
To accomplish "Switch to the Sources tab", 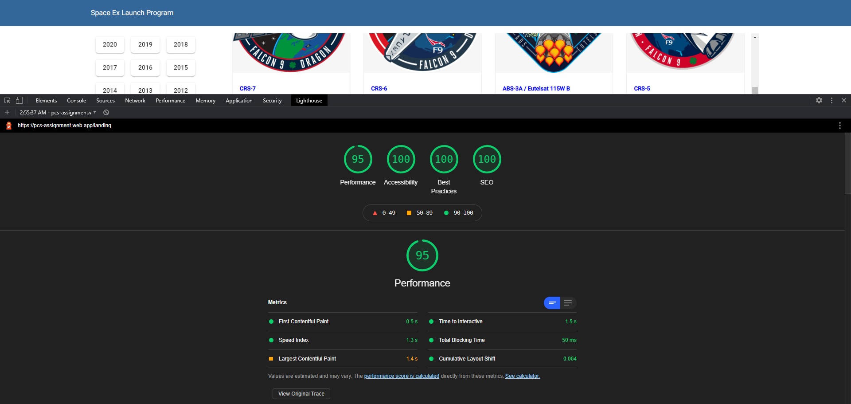I will [105, 101].
